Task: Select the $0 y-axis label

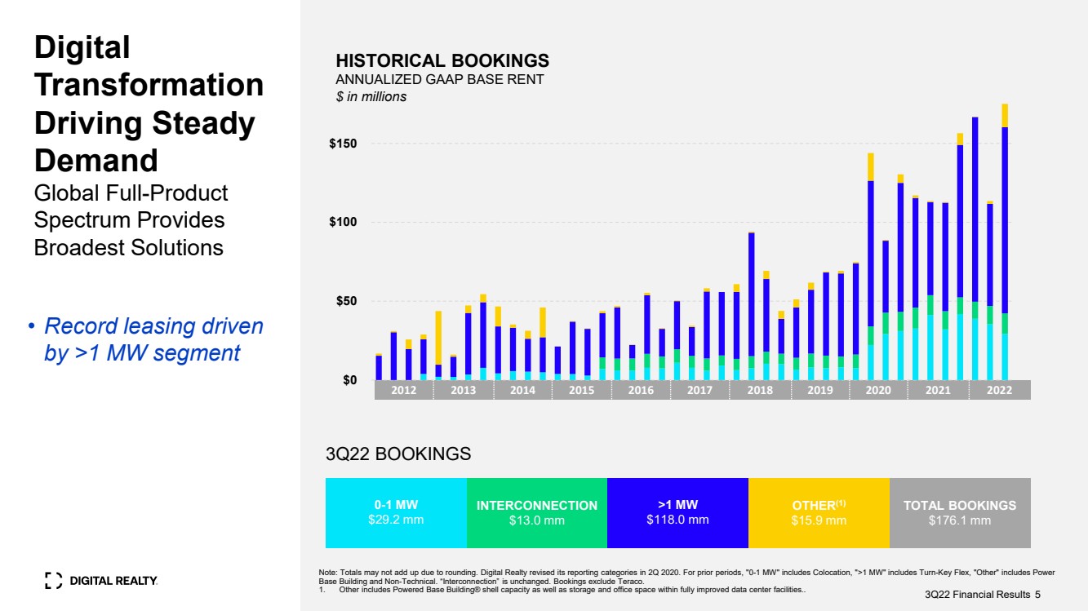Action: [x=349, y=380]
